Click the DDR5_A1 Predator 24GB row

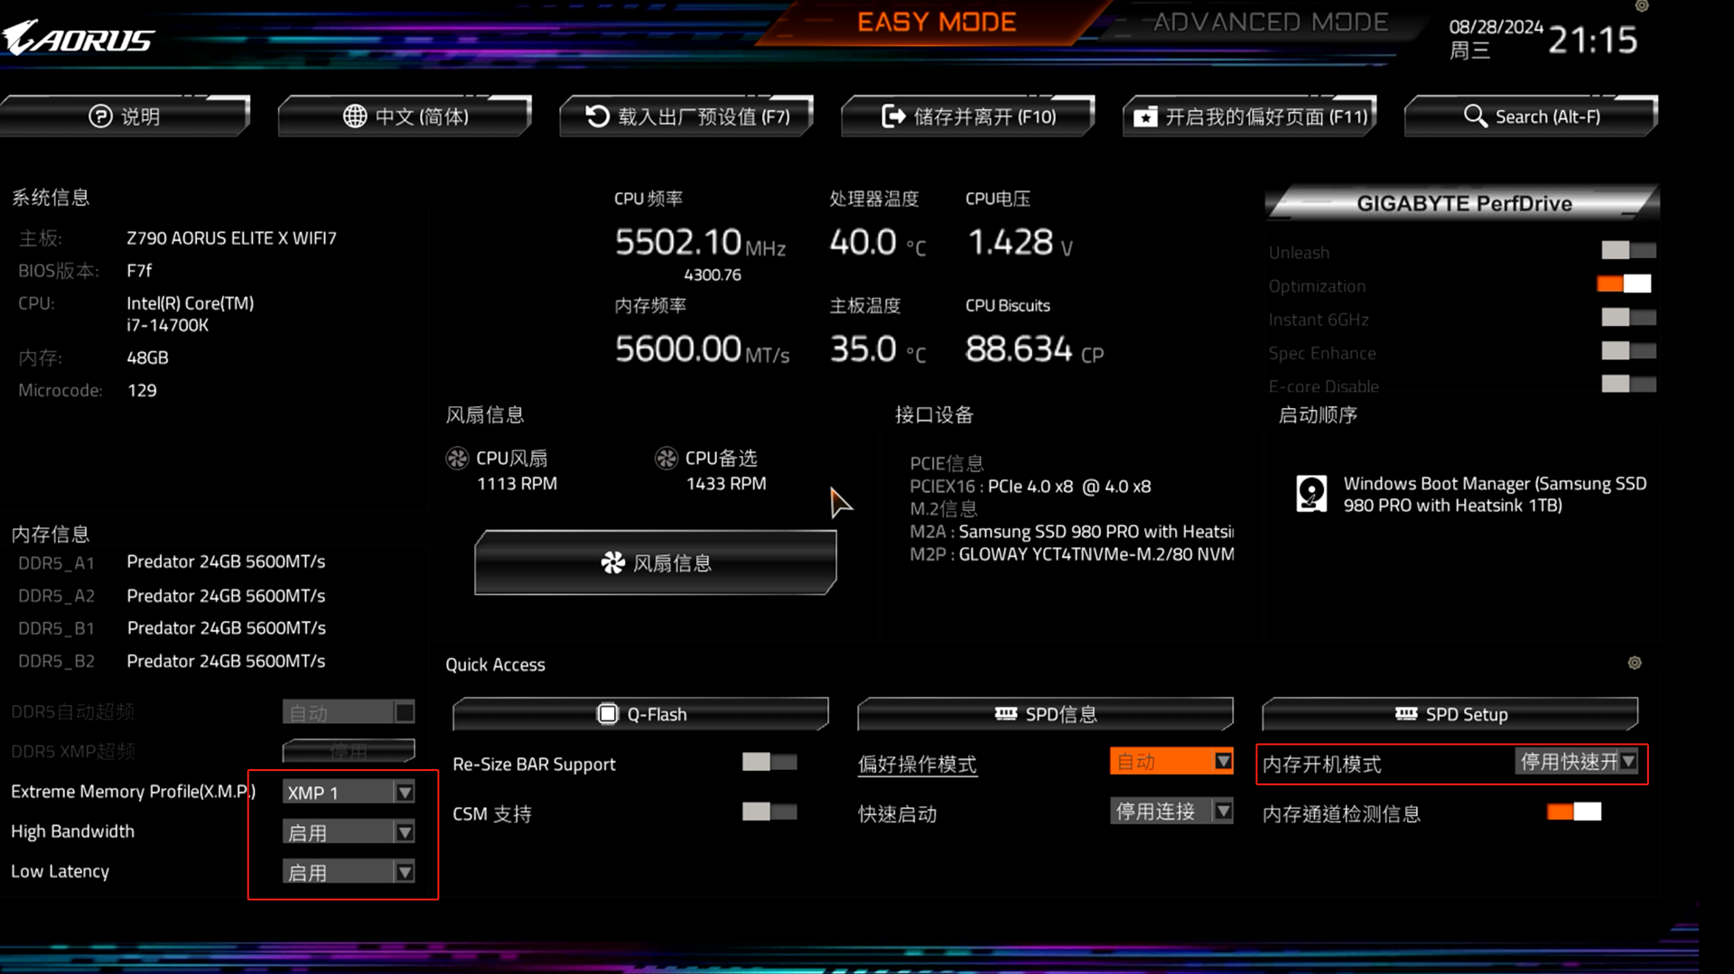point(172,561)
